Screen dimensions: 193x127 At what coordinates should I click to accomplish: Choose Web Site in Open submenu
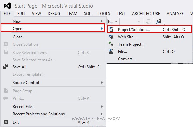point(149,37)
